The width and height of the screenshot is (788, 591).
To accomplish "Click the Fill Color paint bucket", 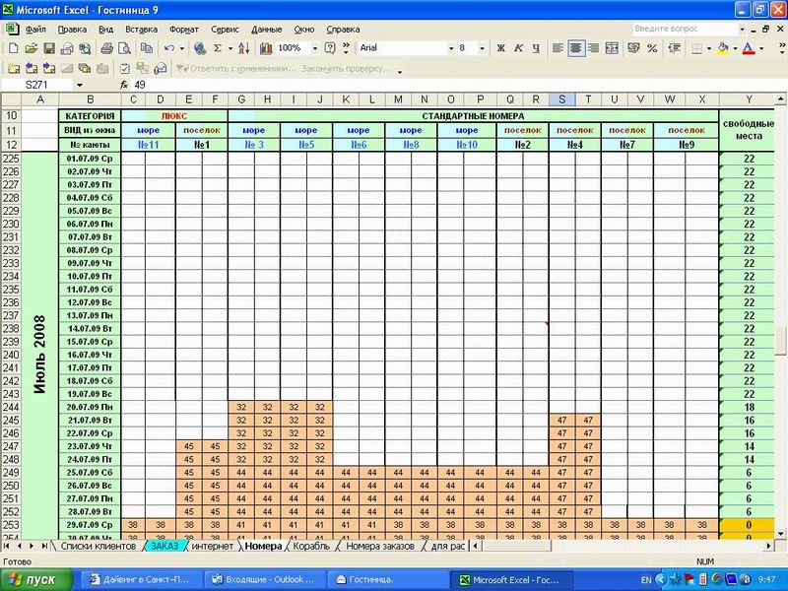I will [723, 47].
